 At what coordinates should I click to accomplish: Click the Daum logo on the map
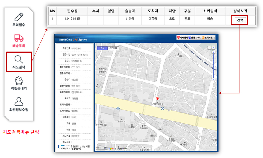[112, 148]
